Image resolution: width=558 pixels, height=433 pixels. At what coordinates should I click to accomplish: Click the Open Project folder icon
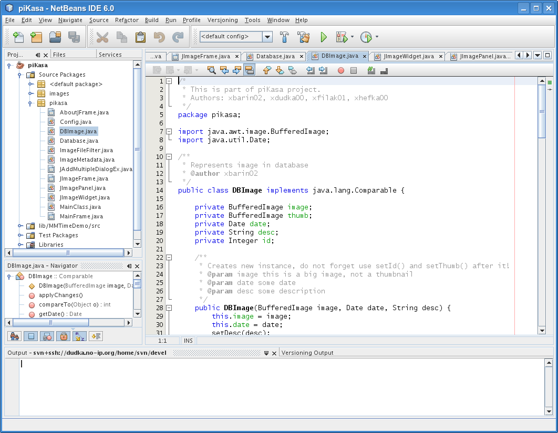pos(55,37)
